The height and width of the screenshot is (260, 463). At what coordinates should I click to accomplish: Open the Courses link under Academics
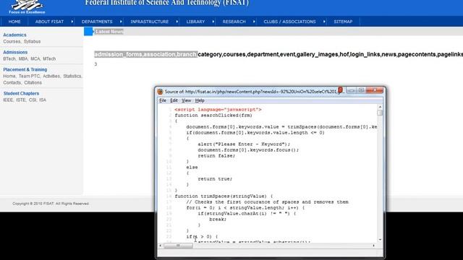[12, 42]
